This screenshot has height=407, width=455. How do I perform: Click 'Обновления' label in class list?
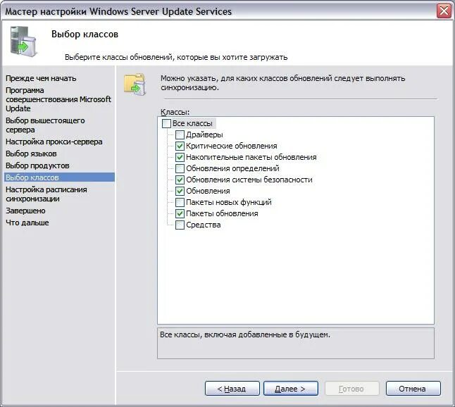(208, 191)
